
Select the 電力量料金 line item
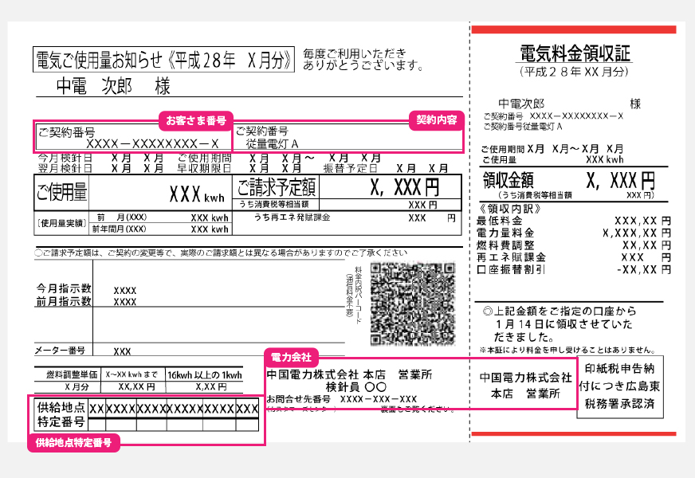pos(574,233)
